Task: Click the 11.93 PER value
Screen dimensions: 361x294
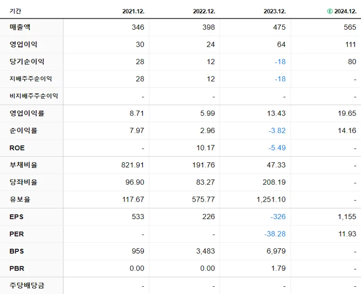Action: 347,234
